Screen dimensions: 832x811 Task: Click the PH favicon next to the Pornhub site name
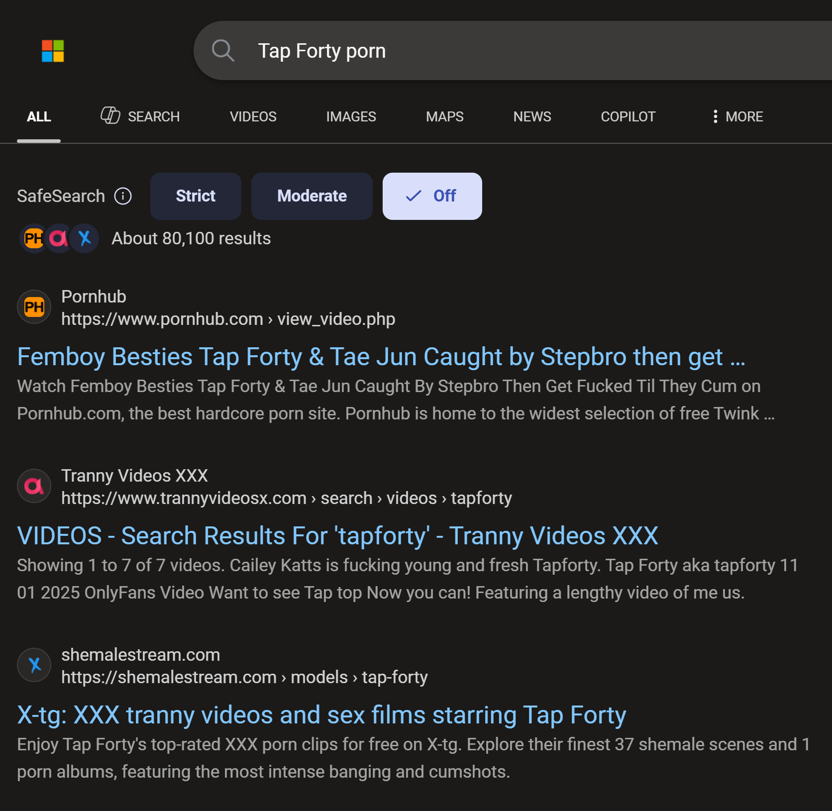click(34, 307)
